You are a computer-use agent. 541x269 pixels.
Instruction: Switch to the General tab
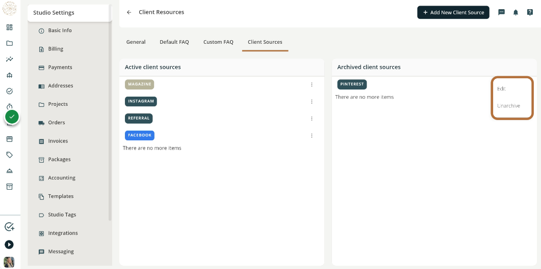coord(136,42)
